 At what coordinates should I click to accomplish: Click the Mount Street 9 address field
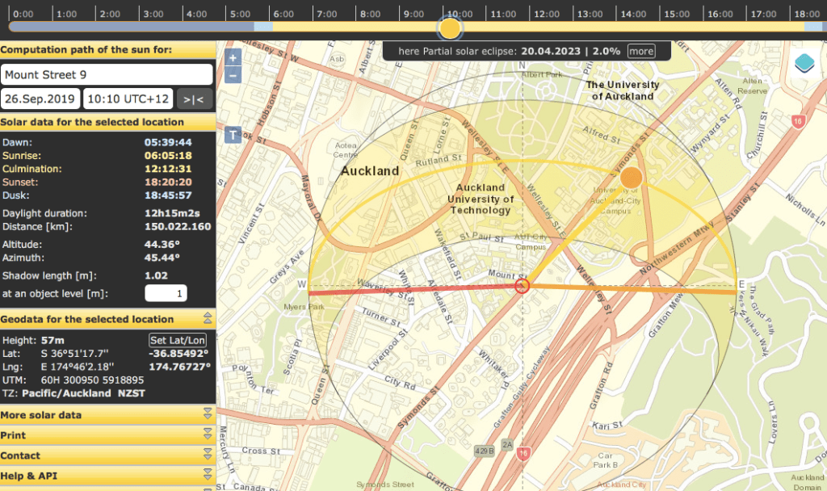click(x=107, y=74)
